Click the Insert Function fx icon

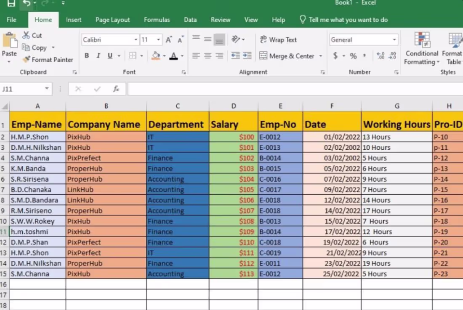pyautogui.click(x=116, y=89)
